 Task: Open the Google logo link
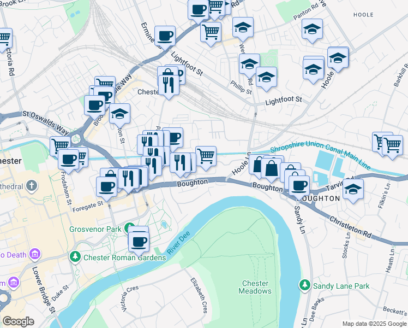18,321
